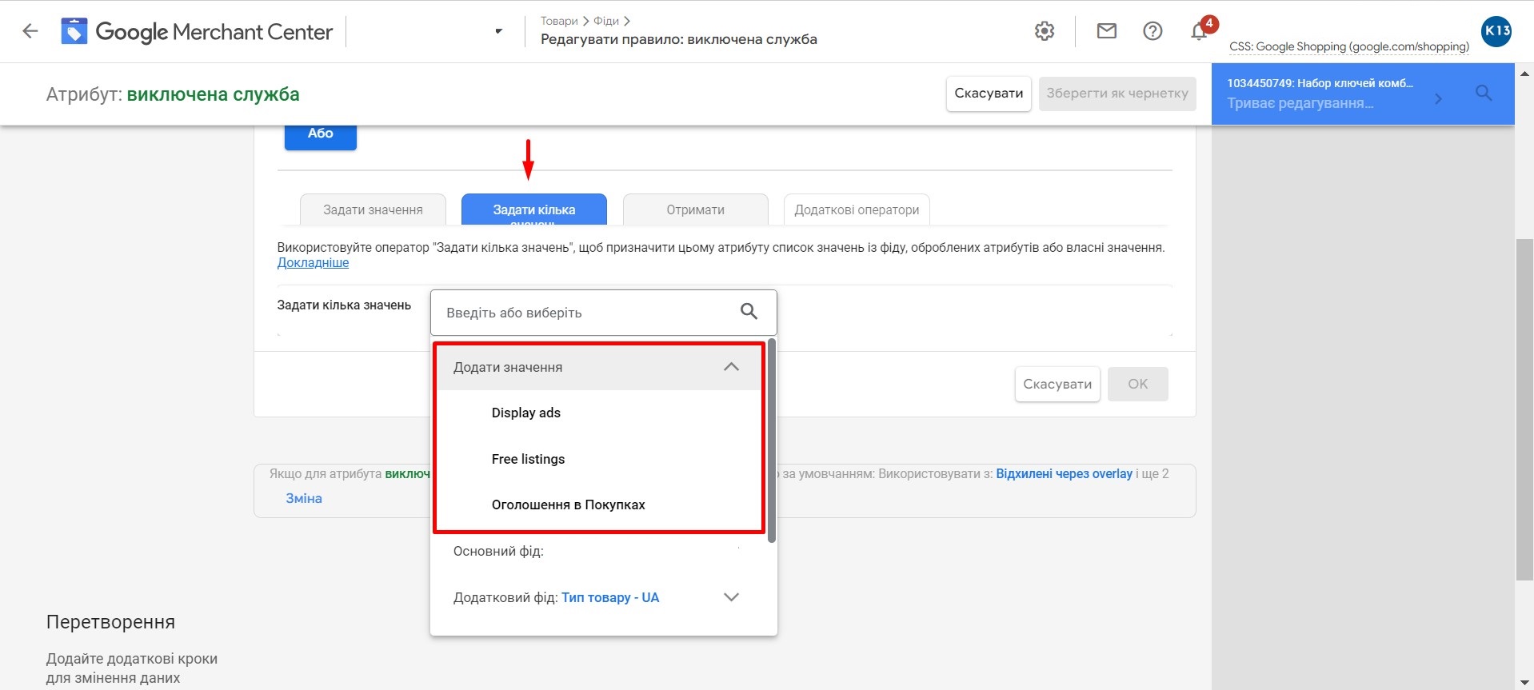
Task: Open Відхилені через overlay link
Action: tap(1064, 473)
